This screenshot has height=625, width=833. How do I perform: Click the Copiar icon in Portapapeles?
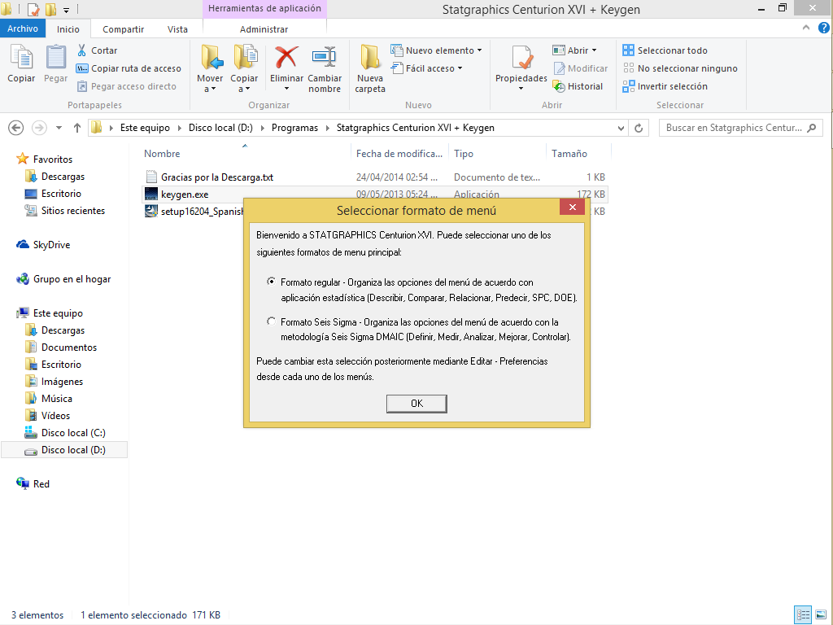tap(21, 58)
